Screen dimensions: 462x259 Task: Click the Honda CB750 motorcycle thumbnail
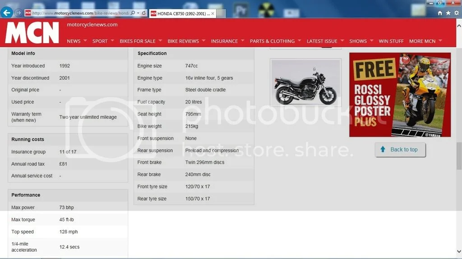(305, 83)
